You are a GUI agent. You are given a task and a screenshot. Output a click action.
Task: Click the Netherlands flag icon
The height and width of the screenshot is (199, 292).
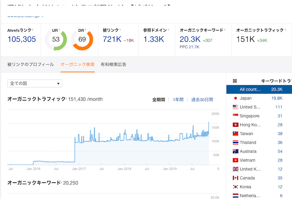pos(235,196)
